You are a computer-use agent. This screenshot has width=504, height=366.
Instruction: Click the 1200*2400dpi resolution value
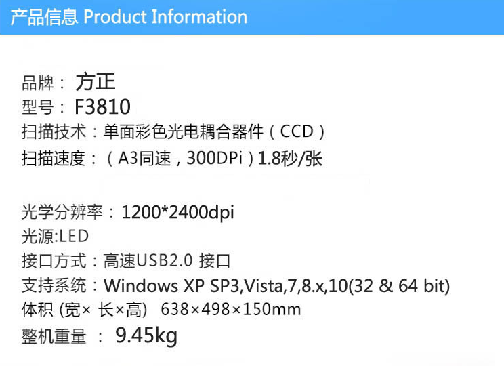pyautogui.click(x=177, y=212)
